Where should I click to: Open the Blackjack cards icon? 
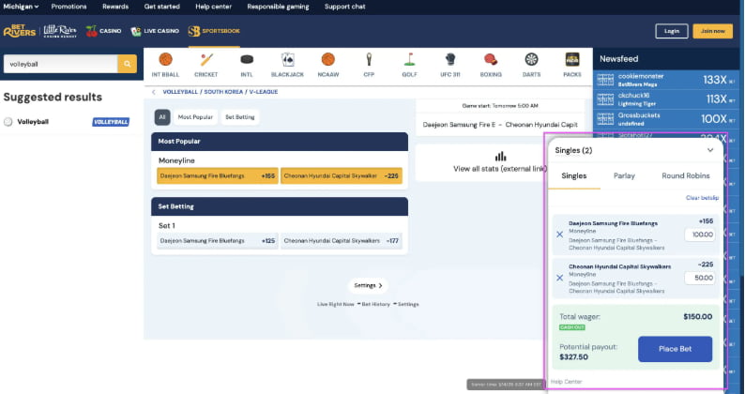[287, 59]
